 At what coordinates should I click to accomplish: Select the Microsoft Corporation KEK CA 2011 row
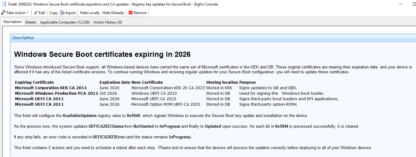point(51,88)
